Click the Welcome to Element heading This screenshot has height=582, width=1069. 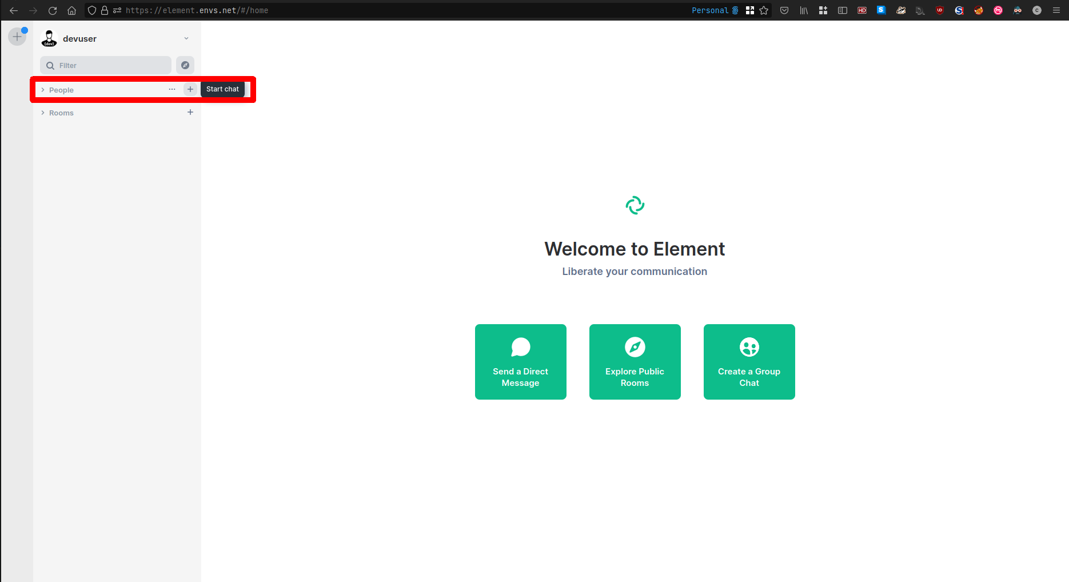click(x=635, y=249)
